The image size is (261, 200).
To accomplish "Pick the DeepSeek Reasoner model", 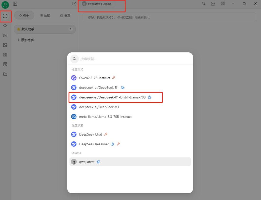I will (94, 144).
